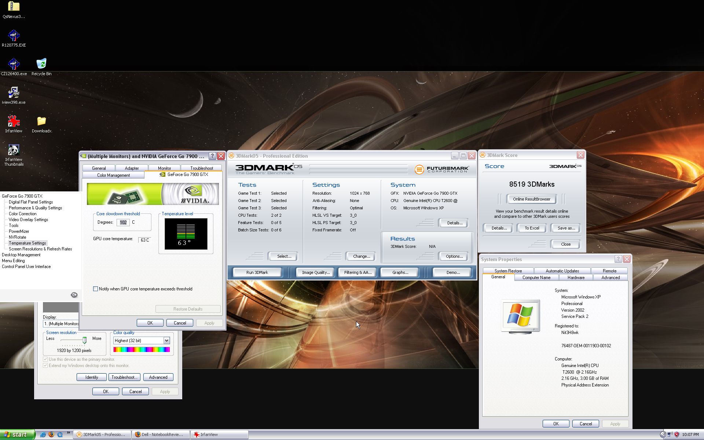
Task: Open the Start menu
Action: click(17, 434)
